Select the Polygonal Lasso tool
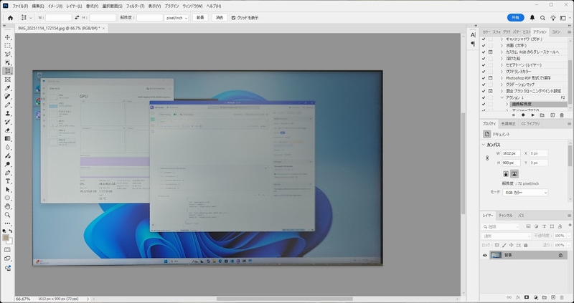 coord(7,54)
